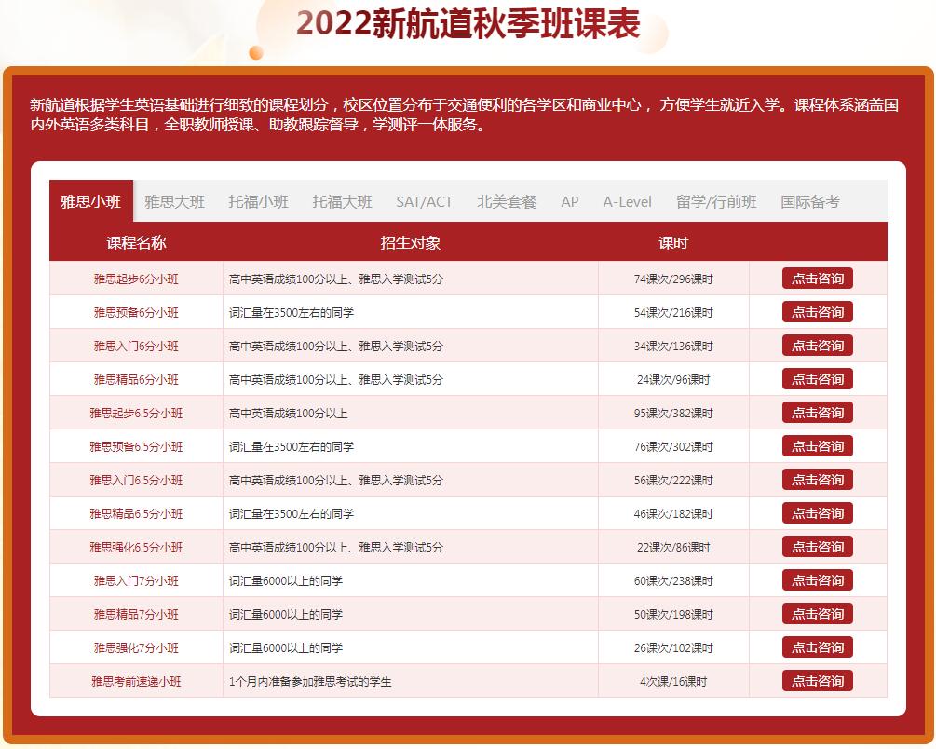Switch to the 托福大班 tab
The image size is (936, 749).
pos(342,201)
